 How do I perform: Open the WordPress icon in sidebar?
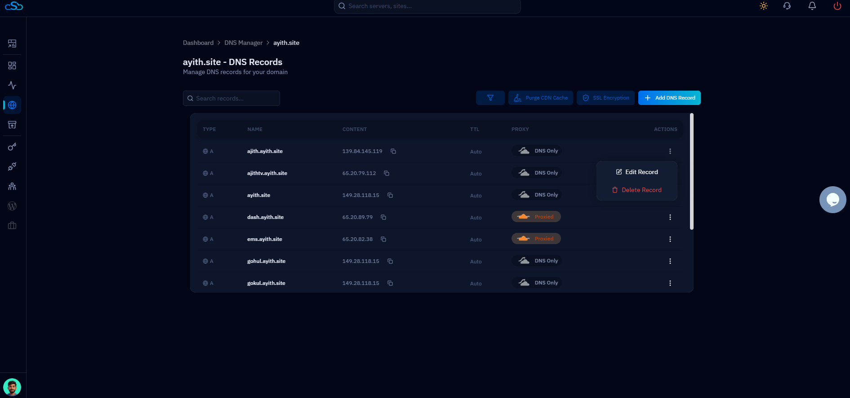(12, 206)
